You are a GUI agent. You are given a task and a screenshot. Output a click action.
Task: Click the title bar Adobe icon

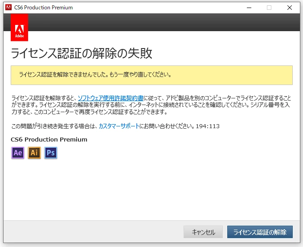[8, 8]
